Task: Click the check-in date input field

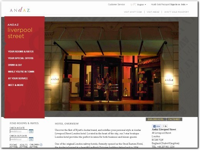Action: coord(19,131)
